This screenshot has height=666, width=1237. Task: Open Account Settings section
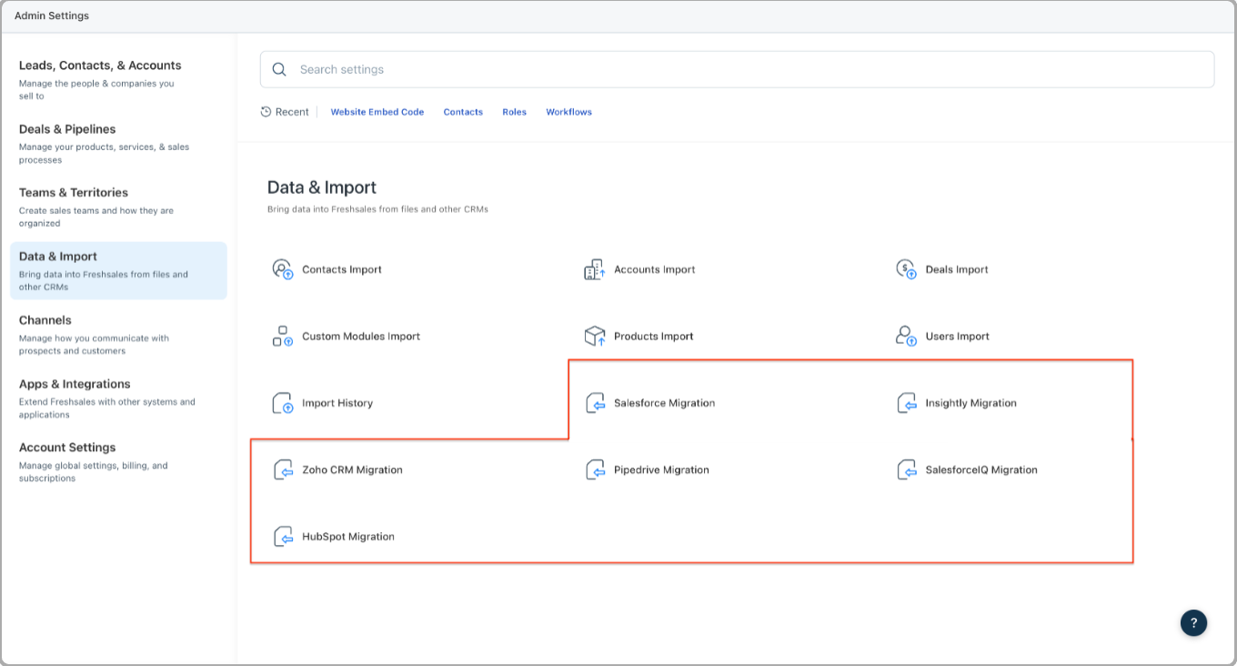118,461
